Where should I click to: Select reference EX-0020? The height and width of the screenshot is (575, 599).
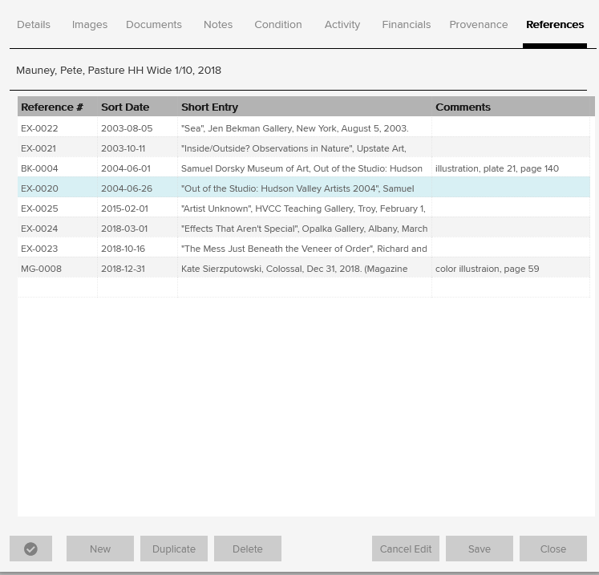[x=39, y=188]
